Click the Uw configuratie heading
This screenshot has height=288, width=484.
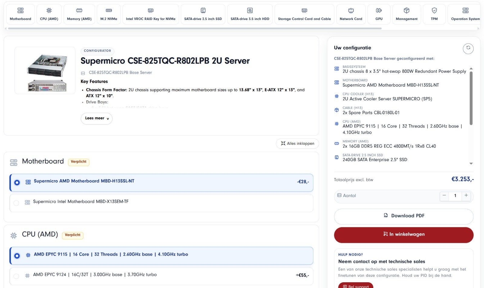point(352,48)
